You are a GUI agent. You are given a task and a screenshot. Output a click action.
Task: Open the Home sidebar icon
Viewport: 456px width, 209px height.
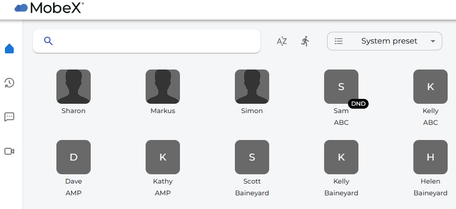click(x=9, y=48)
